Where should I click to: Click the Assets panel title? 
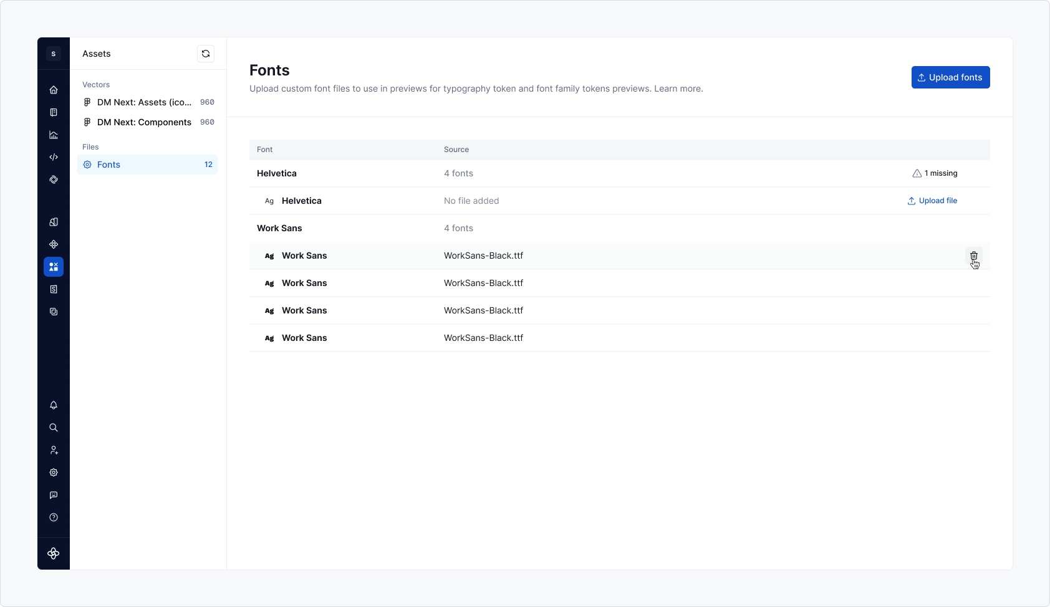click(97, 54)
